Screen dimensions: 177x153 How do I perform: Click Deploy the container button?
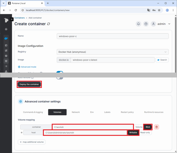click(x=29, y=84)
